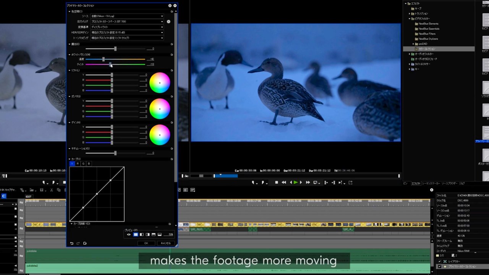
Task: Click the green Play button in recorder
Action: pyautogui.click(x=296, y=183)
